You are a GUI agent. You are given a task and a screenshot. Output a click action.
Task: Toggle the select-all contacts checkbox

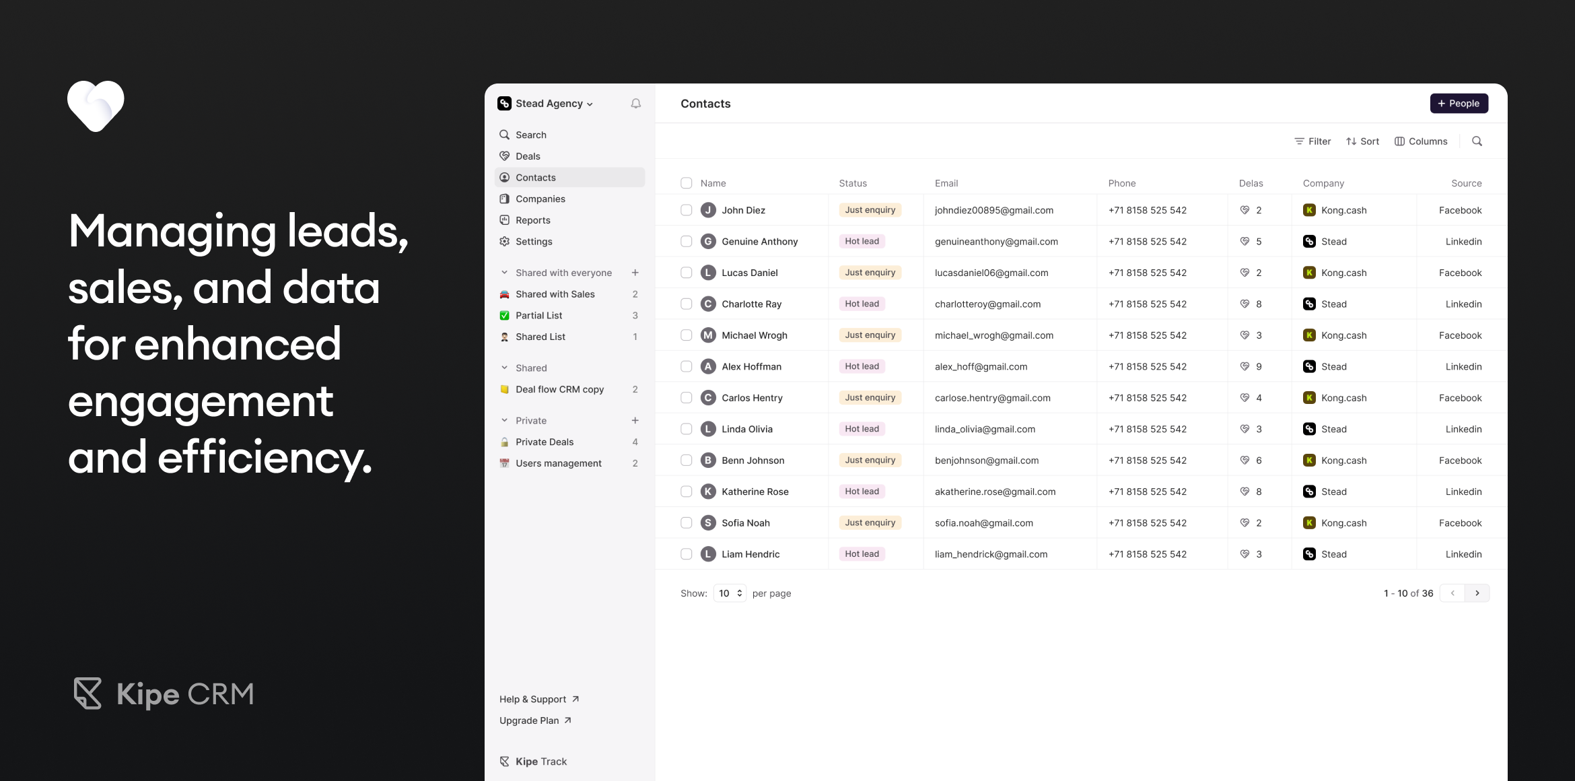click(x=687, y=183)
